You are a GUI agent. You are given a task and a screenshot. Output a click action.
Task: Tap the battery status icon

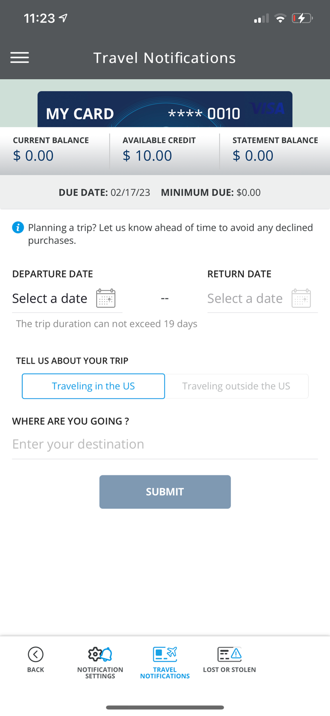click(302, 19)
